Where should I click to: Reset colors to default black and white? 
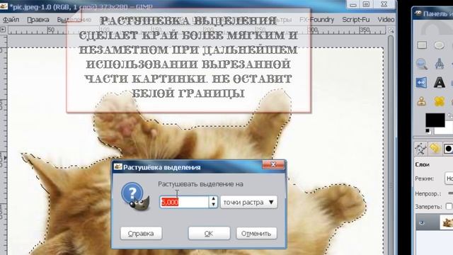click(x=428, y=131)
